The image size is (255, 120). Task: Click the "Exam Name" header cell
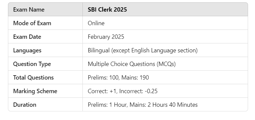tap(45, 9)
